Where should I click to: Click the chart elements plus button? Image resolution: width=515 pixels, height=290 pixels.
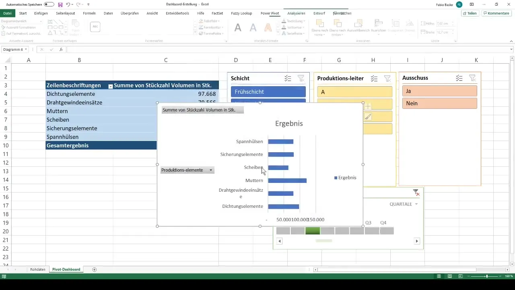pyautogui.click(x=368, y=106)
